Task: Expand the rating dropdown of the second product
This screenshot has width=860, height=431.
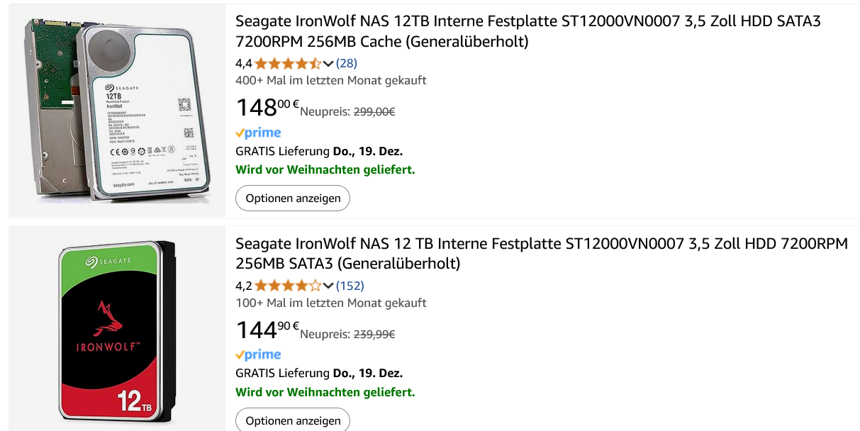Action: point(328,286)
